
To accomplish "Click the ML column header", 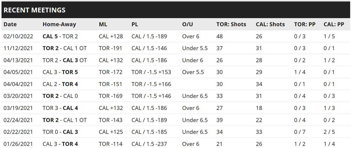I will 103,24.
